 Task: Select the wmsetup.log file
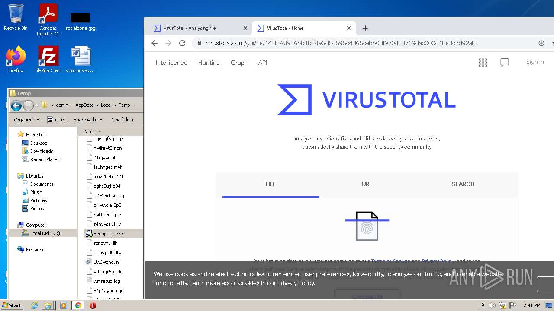103,281
